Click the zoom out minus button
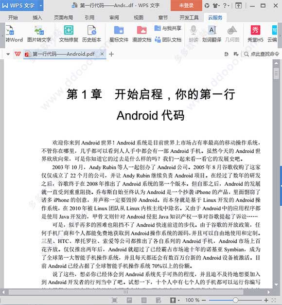This screenshot has height=305, width=282. [204, 300]
